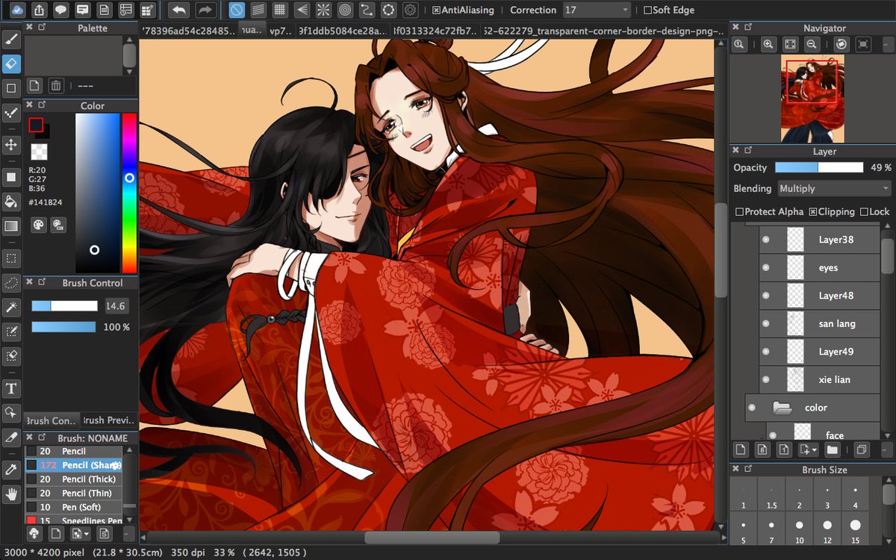Open snap settings gear icon

click(410, 10)
